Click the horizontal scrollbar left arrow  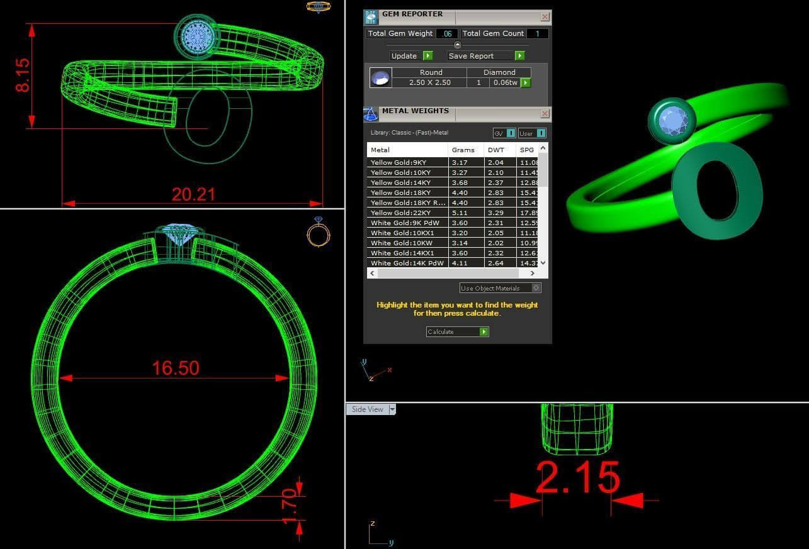[x=372, y=274]
